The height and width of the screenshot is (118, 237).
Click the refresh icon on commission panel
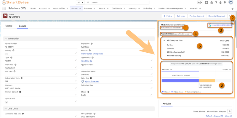[x=233, y=22]
